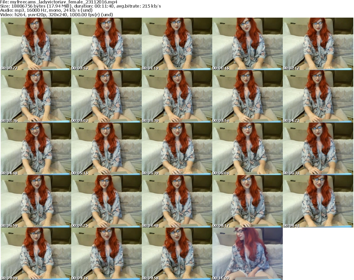
Task: Select the frame thumbnail stamped 00:05:15
Action: [x=106, y=149]
